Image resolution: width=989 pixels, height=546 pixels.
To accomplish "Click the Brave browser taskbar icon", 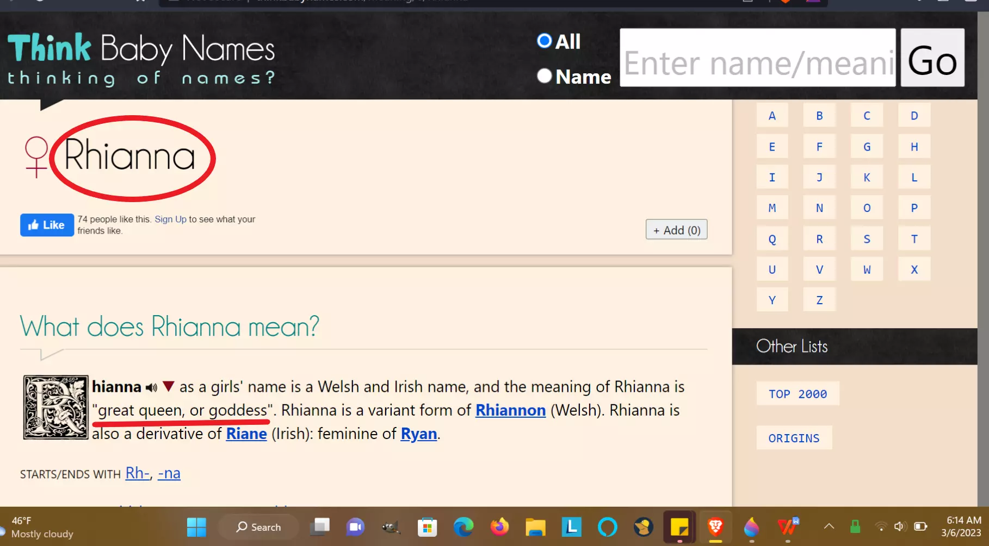I will (715, 527).
